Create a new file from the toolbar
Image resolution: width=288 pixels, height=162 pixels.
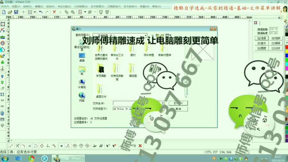4,12
